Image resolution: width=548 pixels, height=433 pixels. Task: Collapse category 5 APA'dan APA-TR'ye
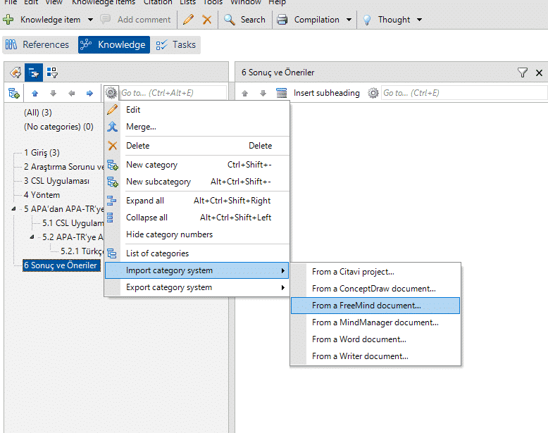[x=13, y=209]
